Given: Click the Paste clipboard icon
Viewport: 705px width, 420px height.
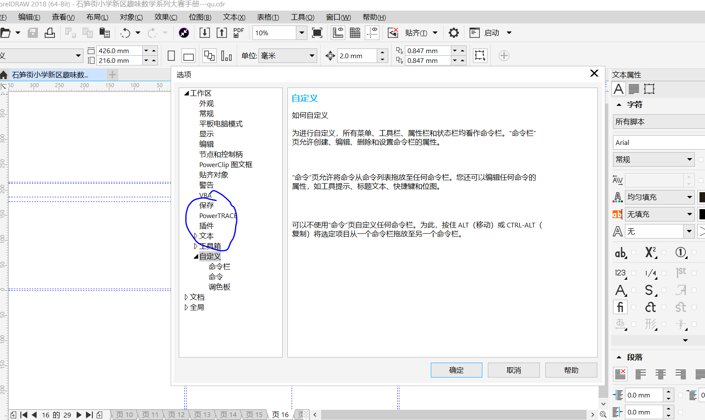Looking at the screenshot, I should pos(104,33).
